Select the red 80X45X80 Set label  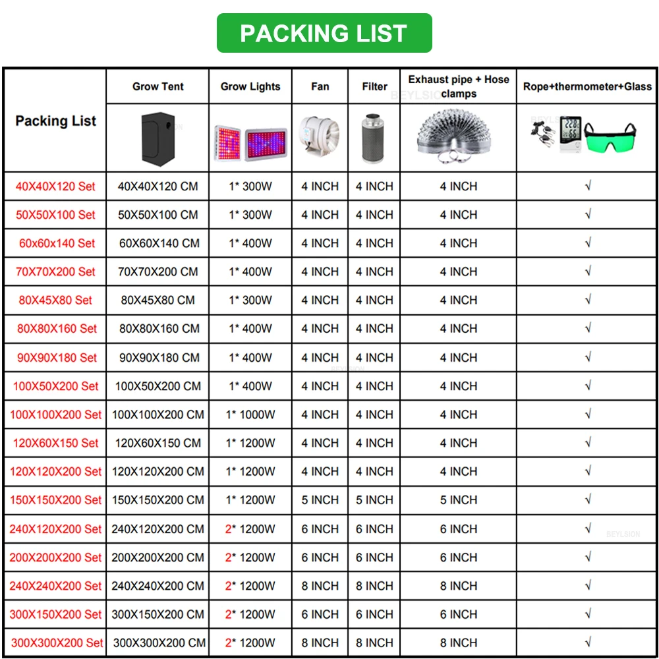click(x=55, y=300)
